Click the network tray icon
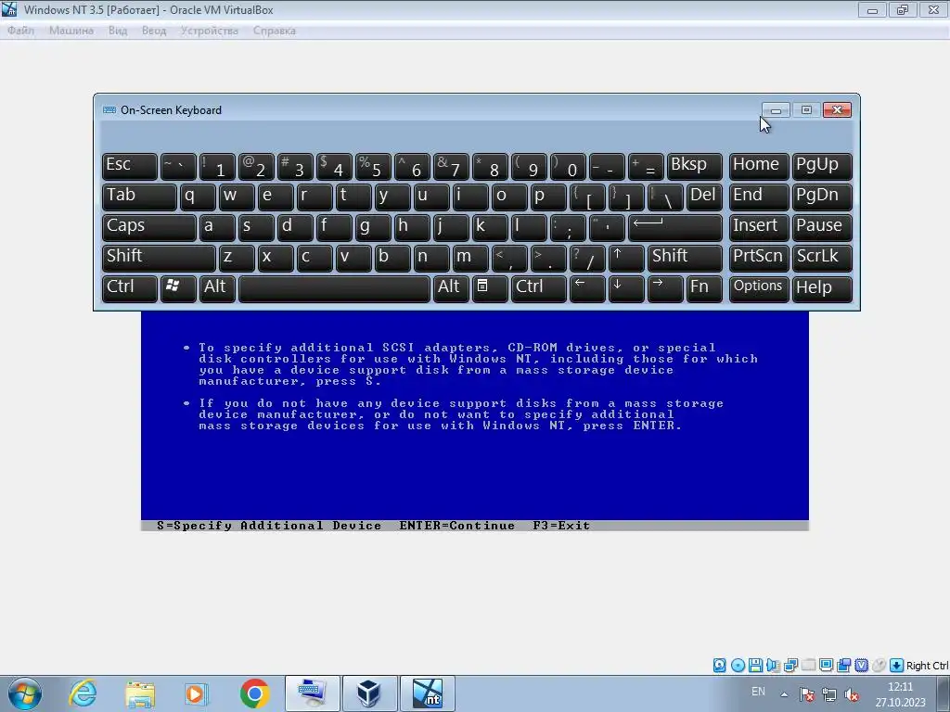The image size is (950, 712). pyautogui.click(x=828, y=693)
